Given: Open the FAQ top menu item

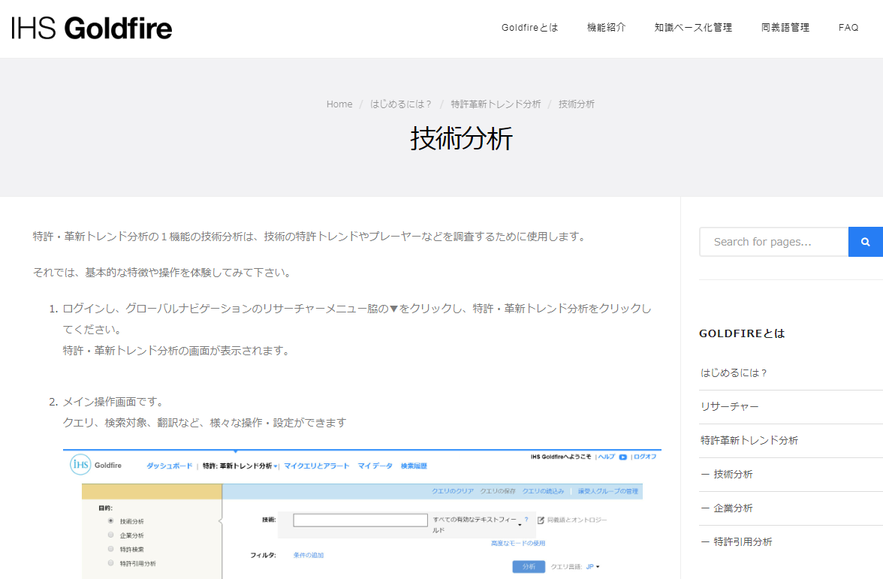Looking at the screenshot, I should [848, 28].
